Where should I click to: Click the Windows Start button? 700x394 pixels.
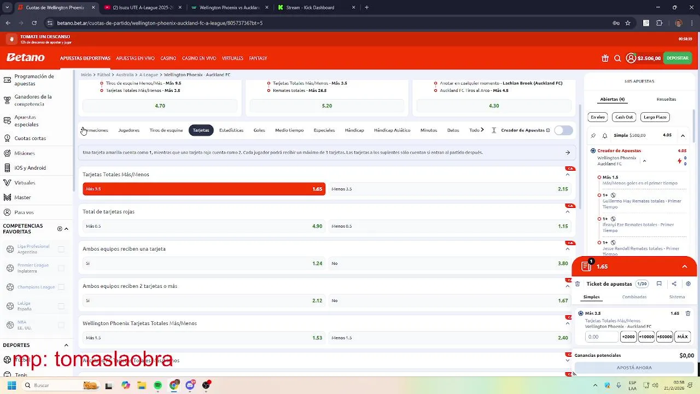point(11,385)
